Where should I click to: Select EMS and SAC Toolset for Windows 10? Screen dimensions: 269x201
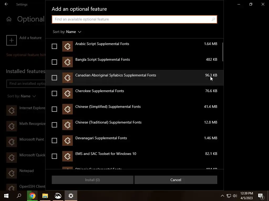[106, 154]
